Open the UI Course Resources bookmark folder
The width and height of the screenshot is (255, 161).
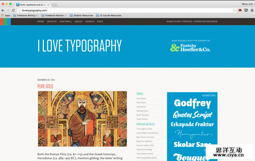click(109, 15)
